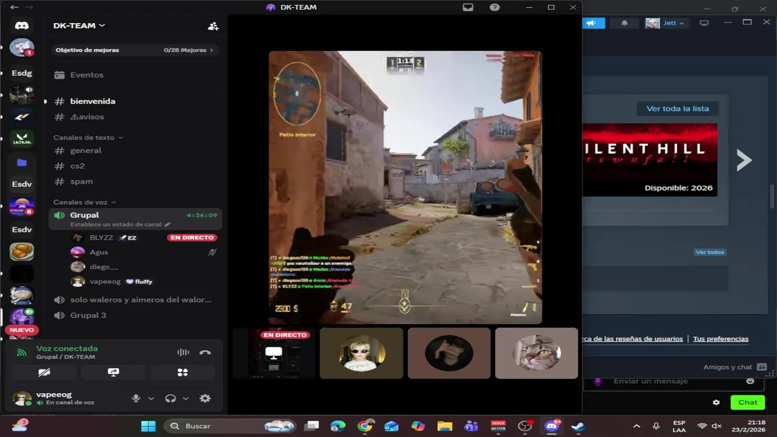This screenshot has height=437, width=777.
Task: Open Discord user settings gear
Action: point(205,398)
